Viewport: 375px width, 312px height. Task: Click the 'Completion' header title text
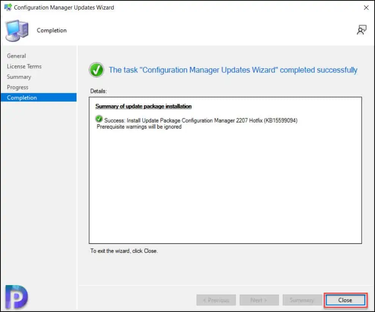[52, 30]
